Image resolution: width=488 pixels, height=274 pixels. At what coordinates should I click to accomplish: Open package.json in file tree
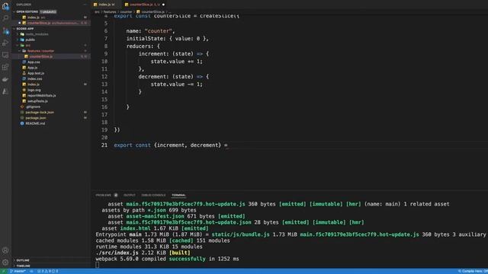(36, 118)
